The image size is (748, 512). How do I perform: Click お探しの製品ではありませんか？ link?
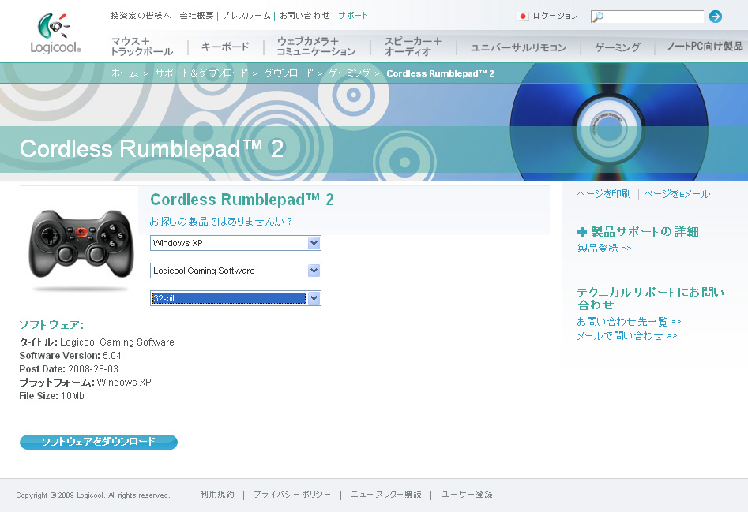pyautogui.click(x=221, y=222)
